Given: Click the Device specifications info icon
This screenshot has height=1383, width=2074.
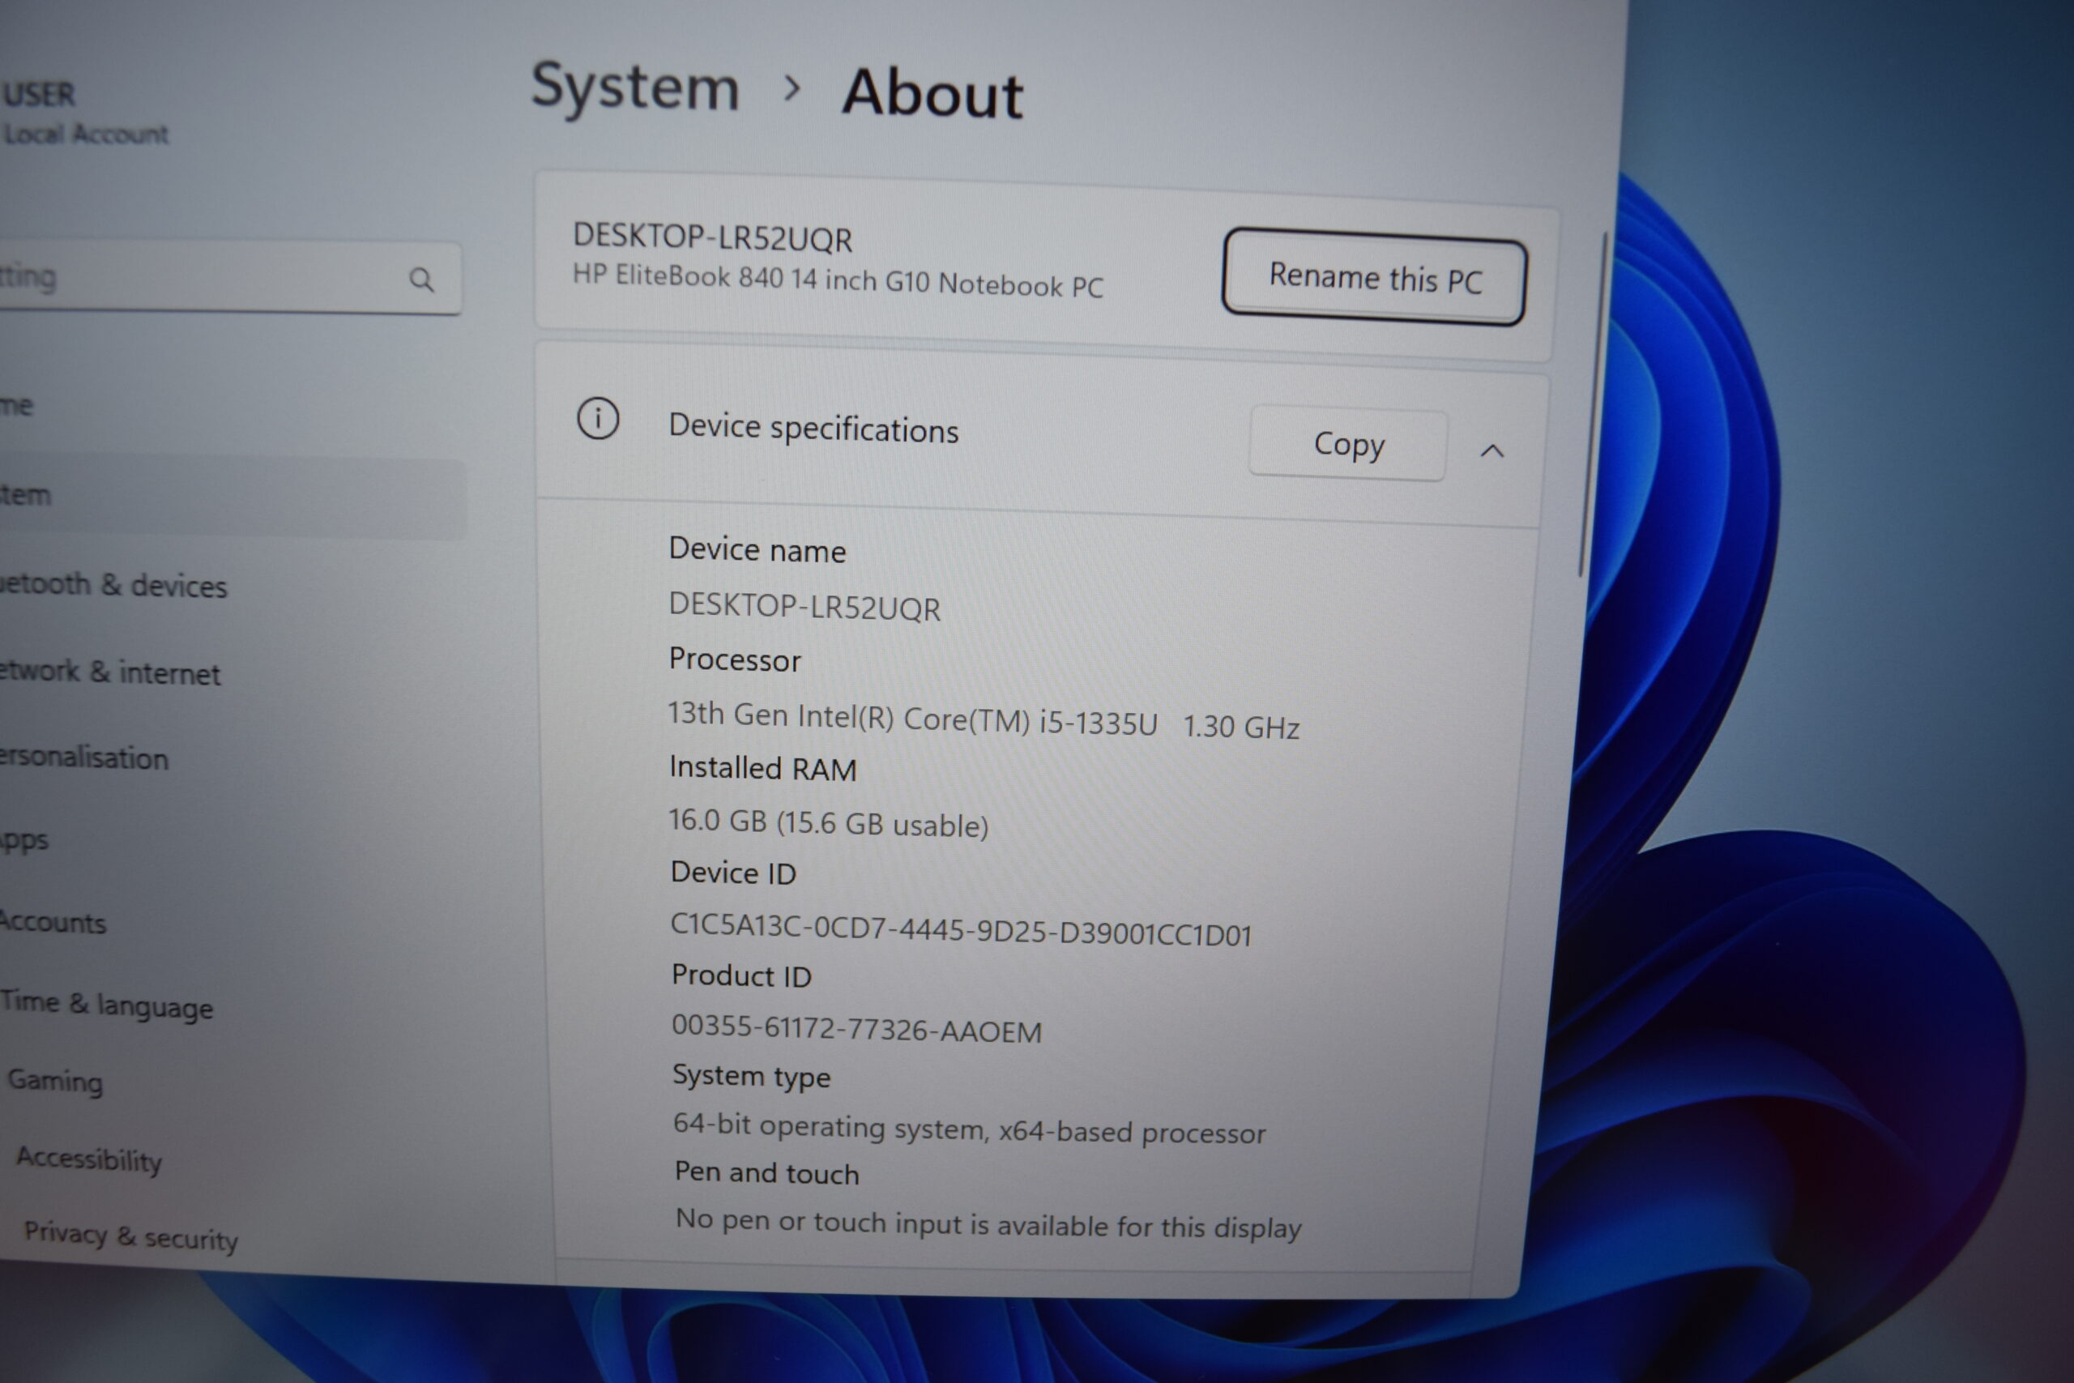Looking at the screenshot, I should click(598, 418).
